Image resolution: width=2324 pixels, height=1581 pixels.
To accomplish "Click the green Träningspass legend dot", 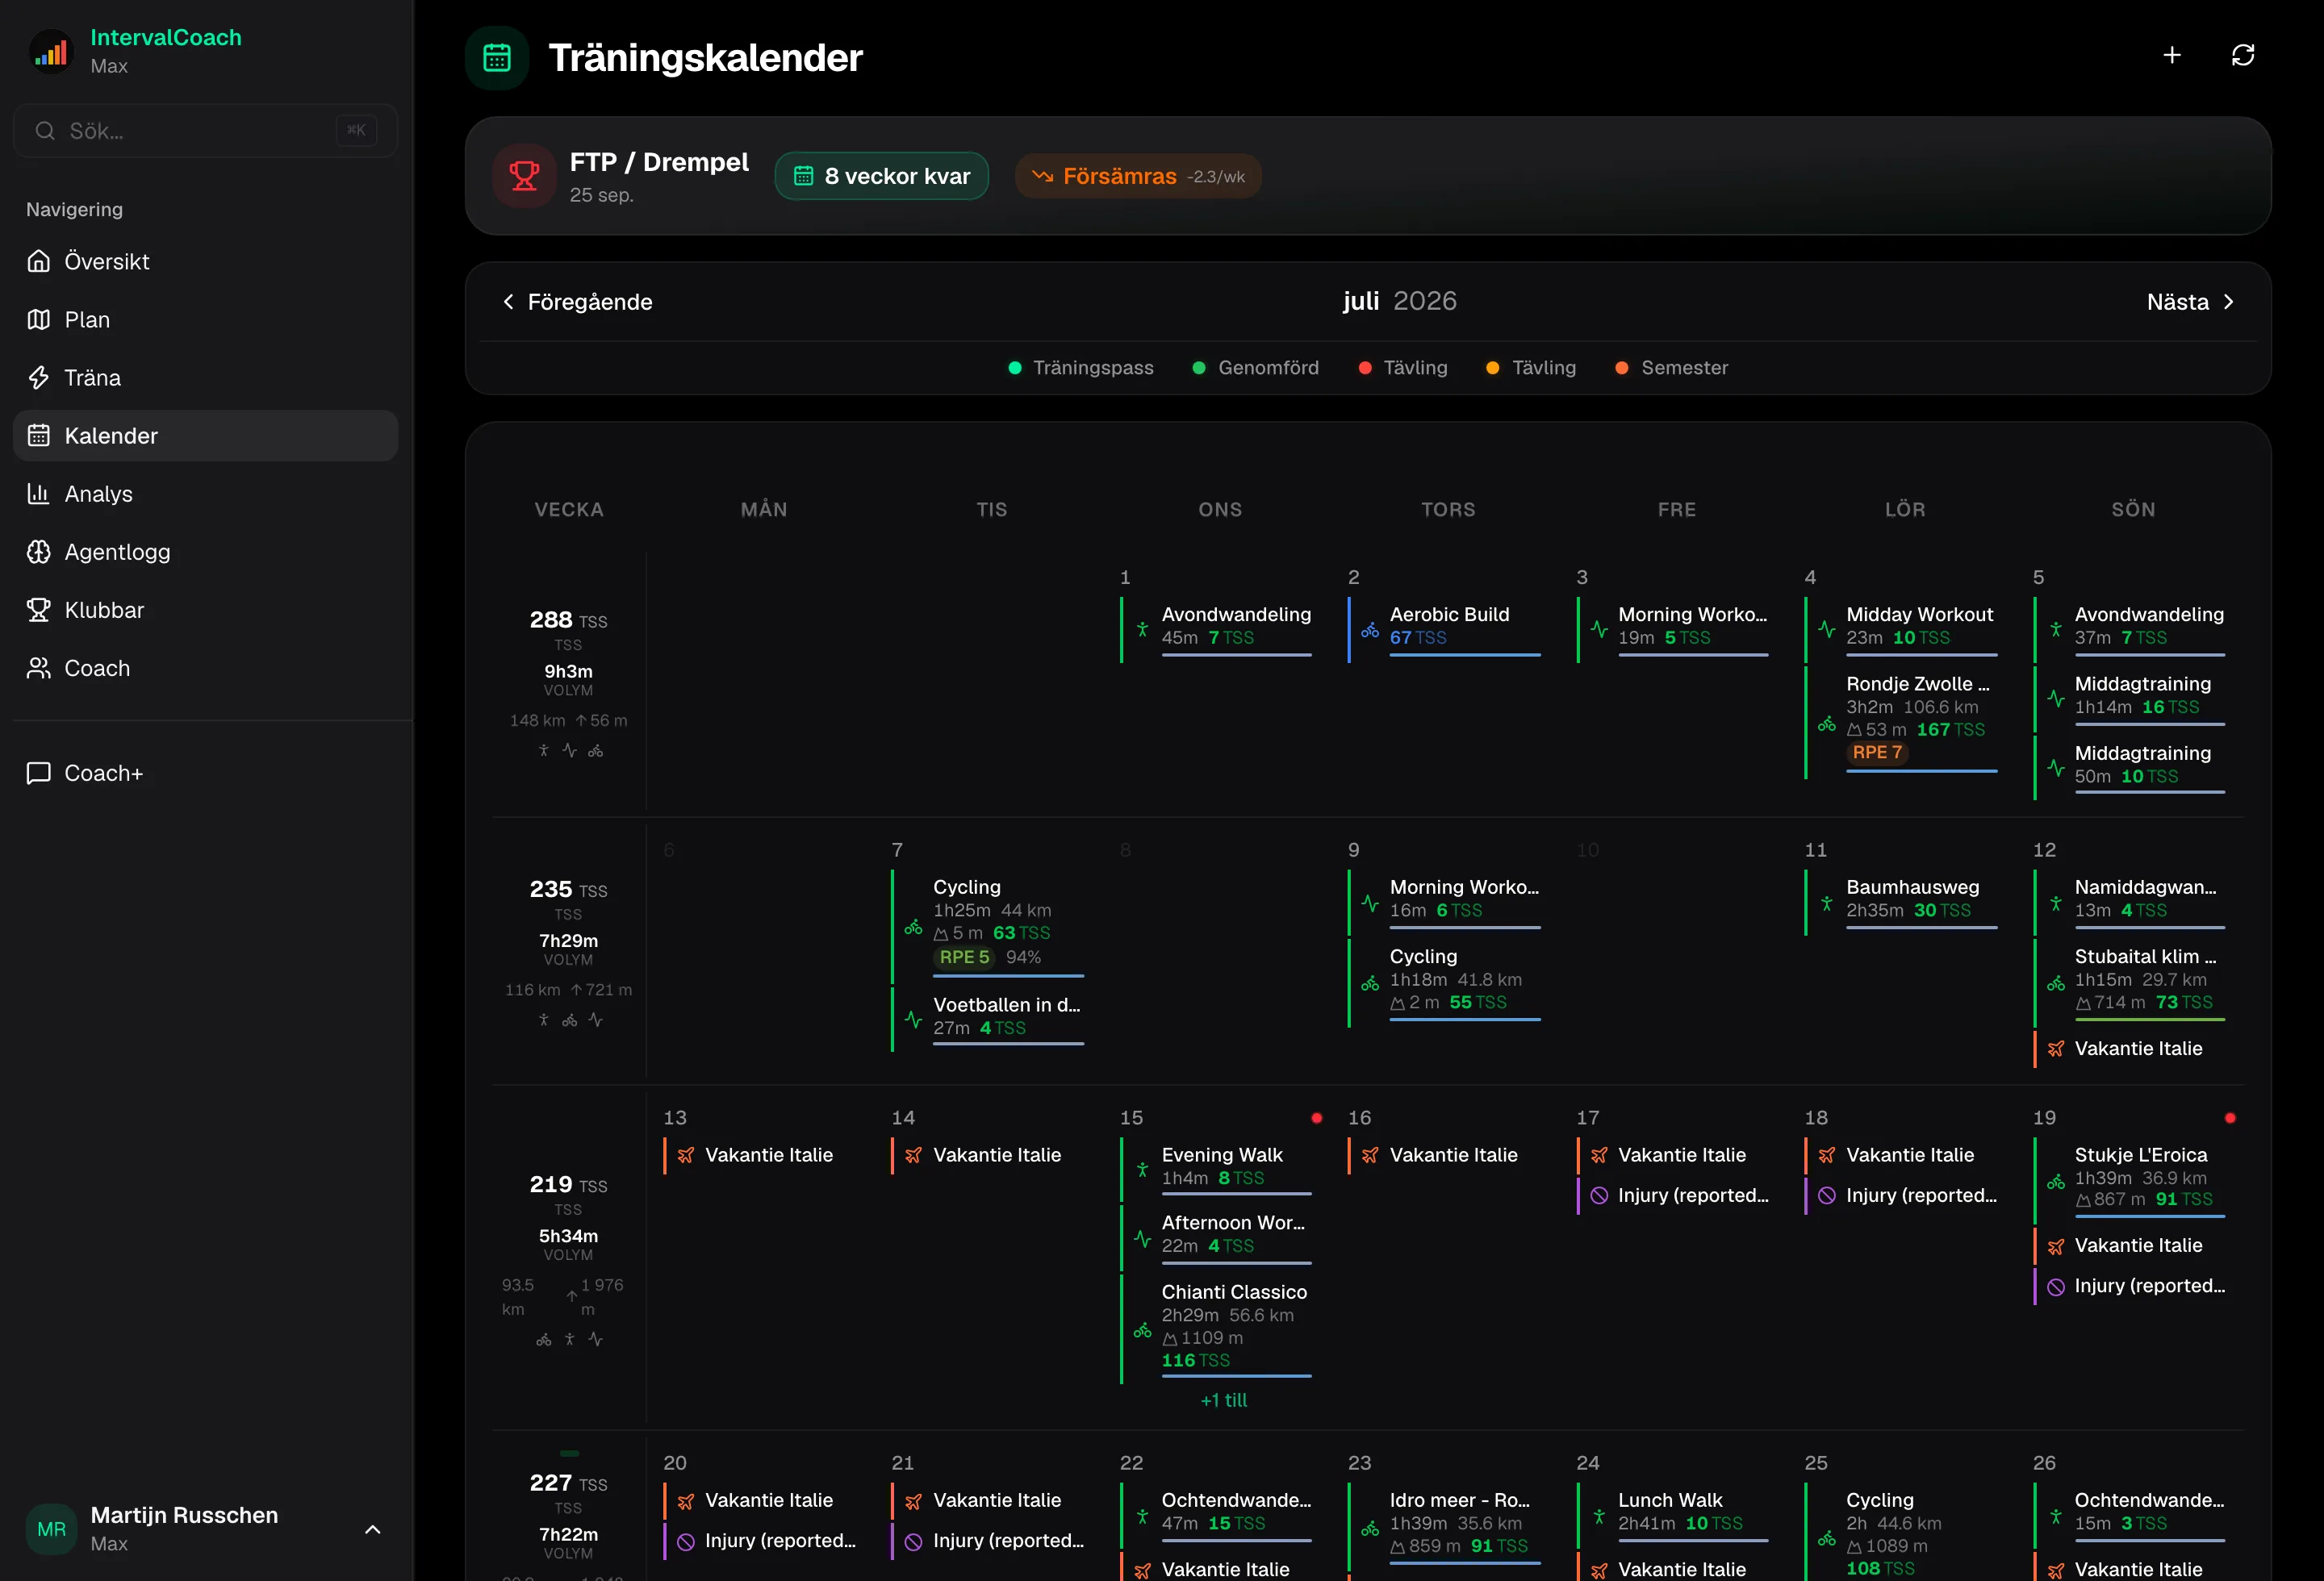I will [x=1015, y=368].
